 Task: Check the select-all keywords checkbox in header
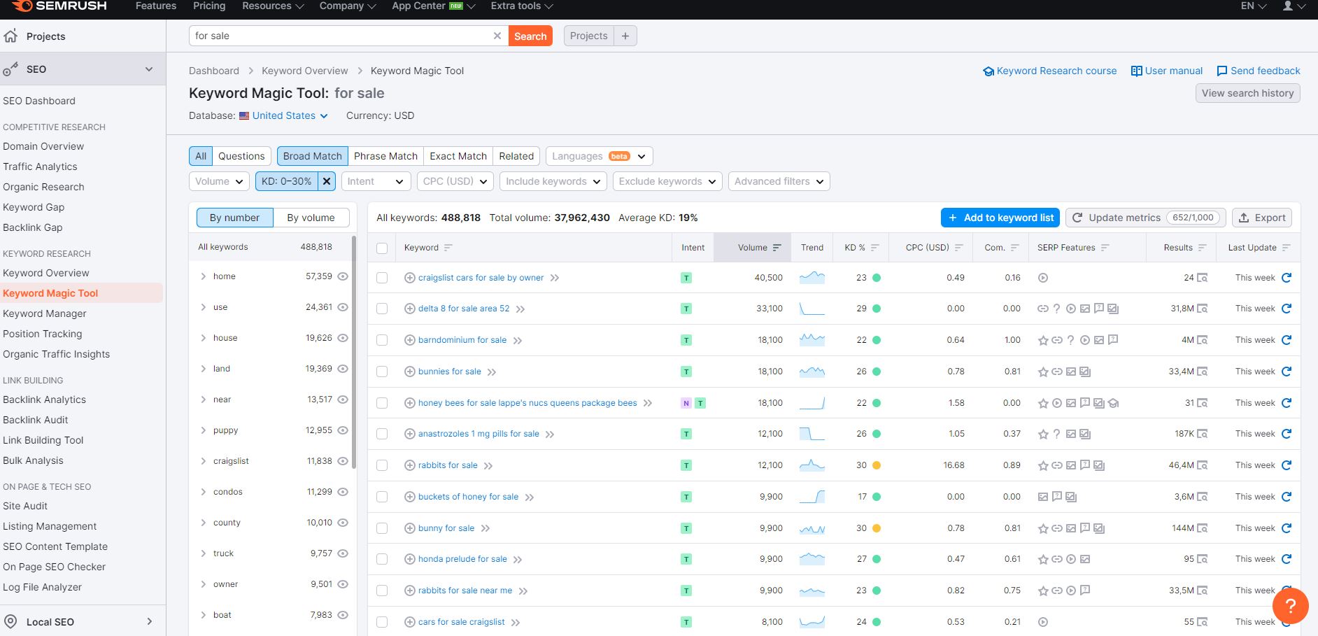(x=382, y=248)
